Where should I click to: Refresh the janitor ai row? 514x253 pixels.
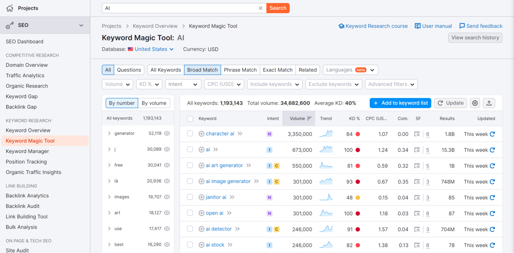tap(493, 198)
